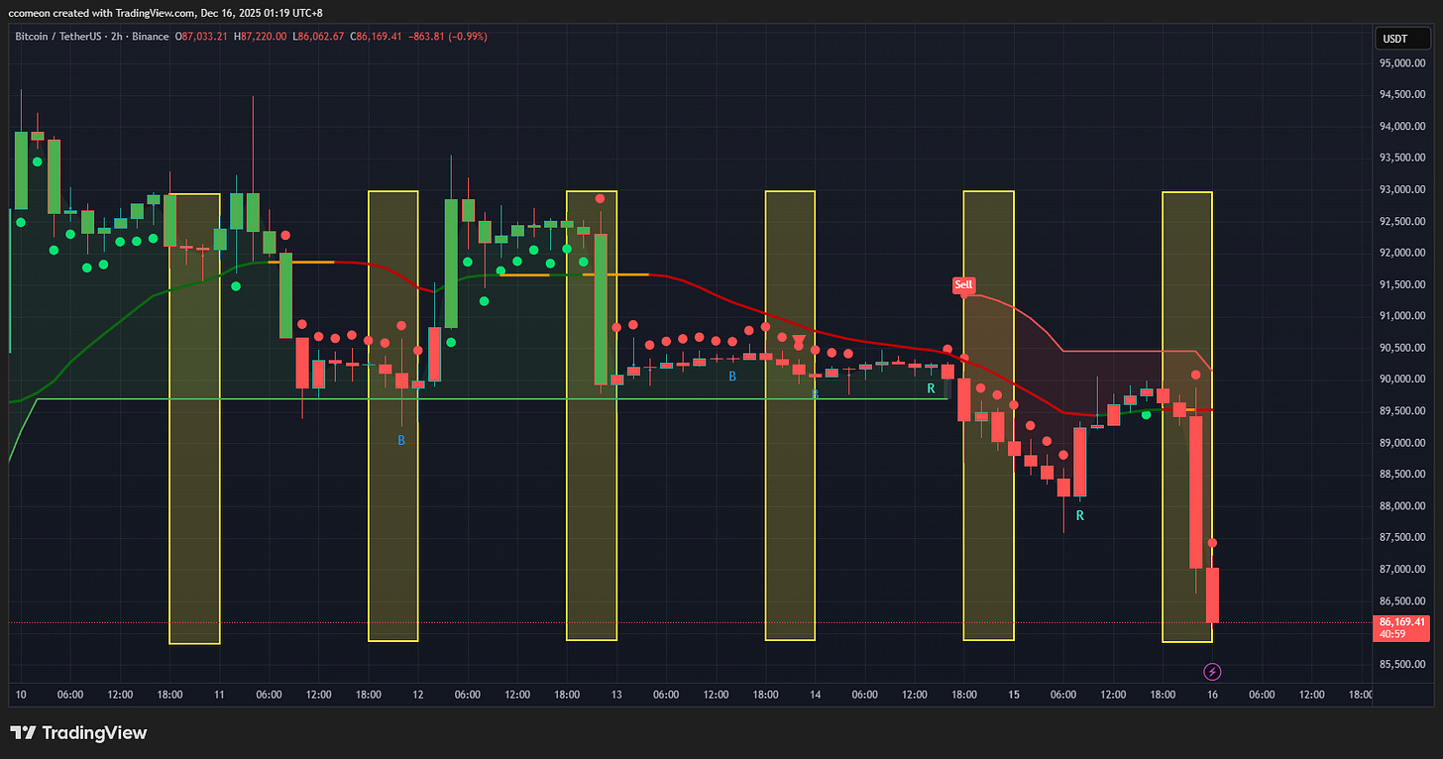This screenshot has height=759, width=1443.
Task: Click the date label 11 on the time axis
Action: [x=219, y=696]
